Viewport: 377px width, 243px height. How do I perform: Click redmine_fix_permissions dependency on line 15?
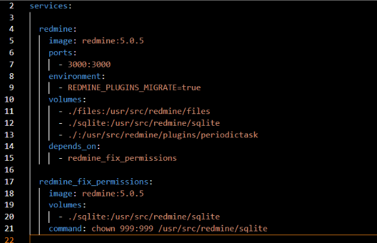click(x=122, y=158)
